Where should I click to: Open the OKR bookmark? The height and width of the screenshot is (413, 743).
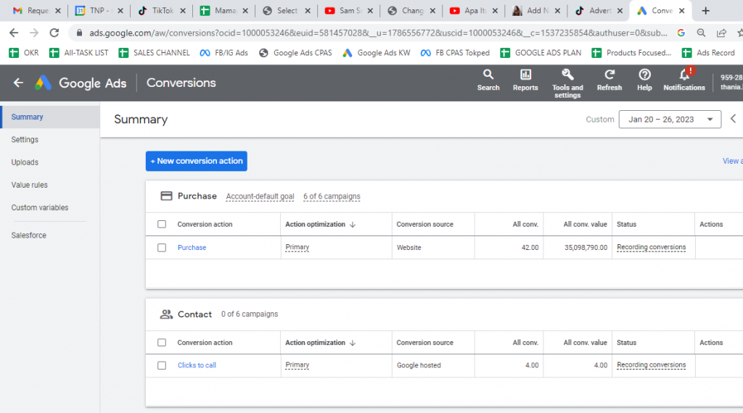click(x=24, y=53)
